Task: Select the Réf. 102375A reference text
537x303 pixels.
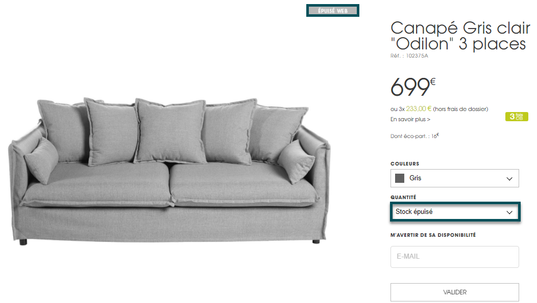Action: (409, 56)
